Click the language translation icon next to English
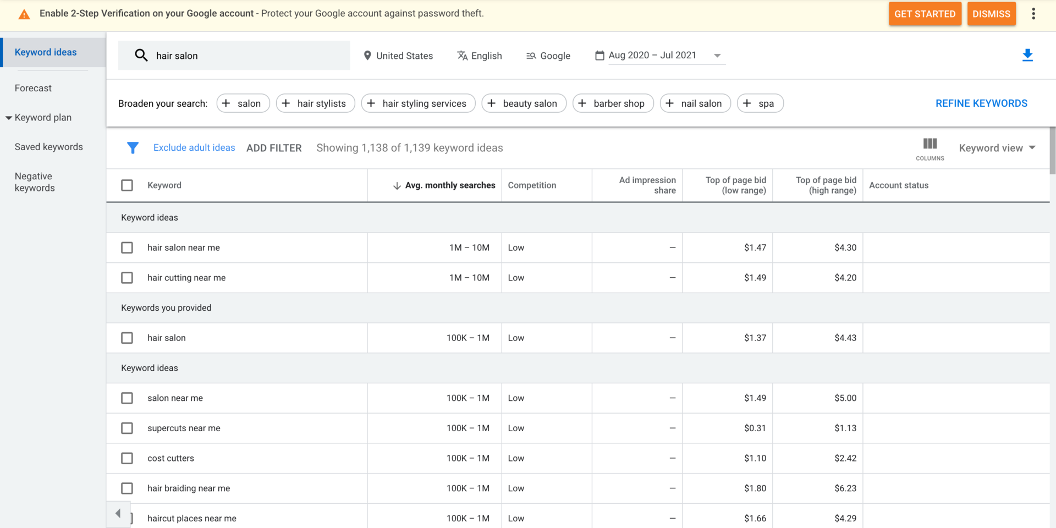Viewport: 1056px width, 528px height. [x=461, y=55]
